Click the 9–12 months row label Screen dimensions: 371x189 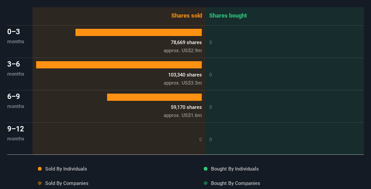coord(16,133)
